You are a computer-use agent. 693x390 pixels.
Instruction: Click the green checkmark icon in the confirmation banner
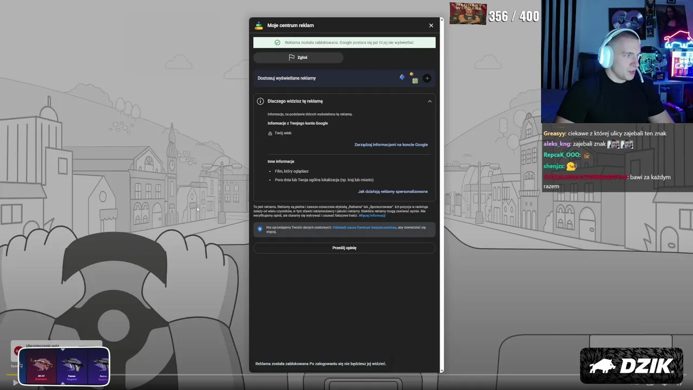click(278, 42)
